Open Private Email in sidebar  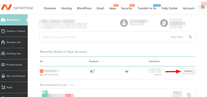click(14, 65)
